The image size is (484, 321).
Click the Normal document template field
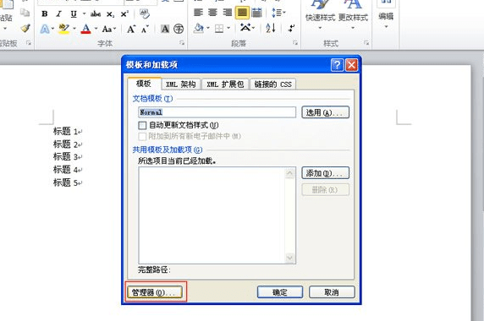(x=217, y=112)
